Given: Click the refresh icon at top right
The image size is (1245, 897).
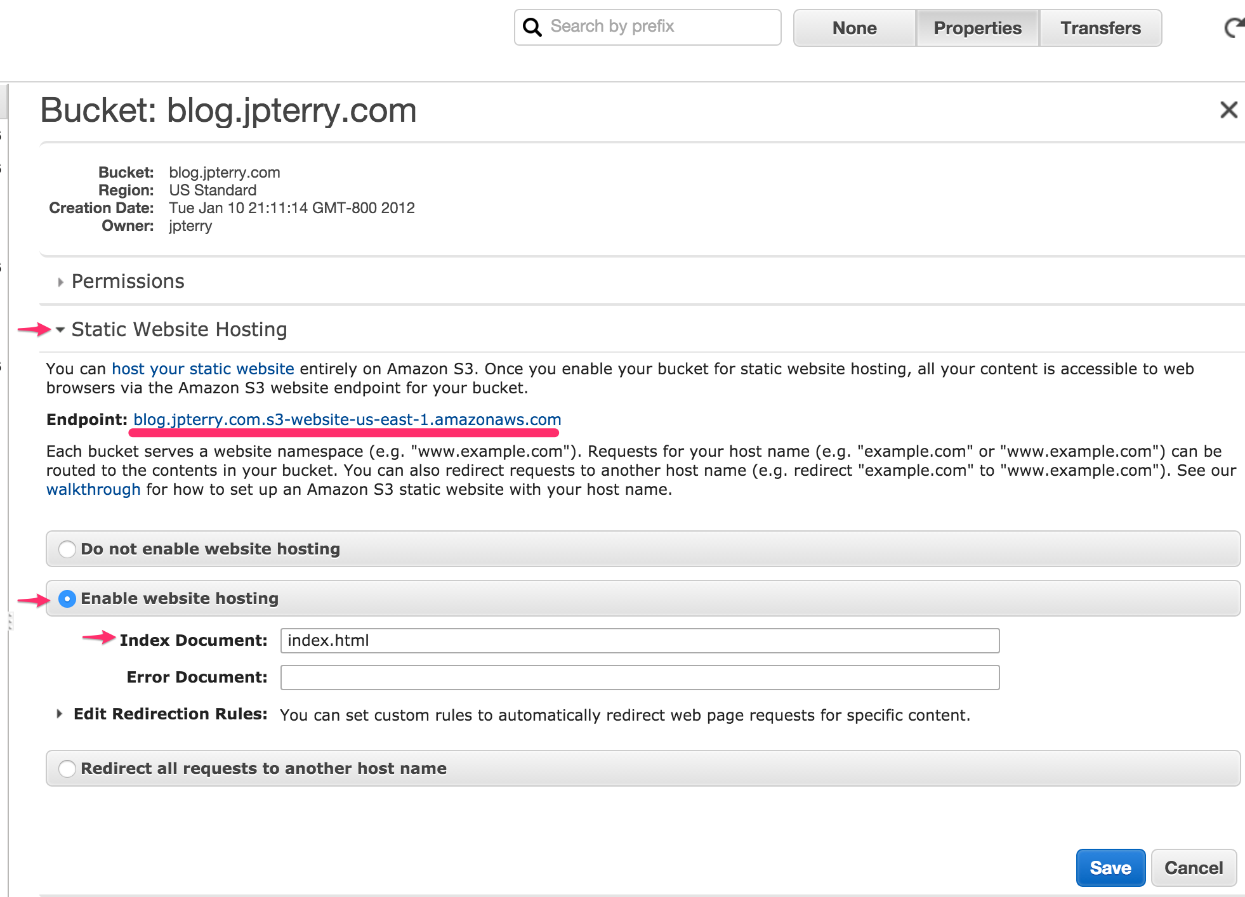Looking at the screenshot, I should coord(1234,27).
